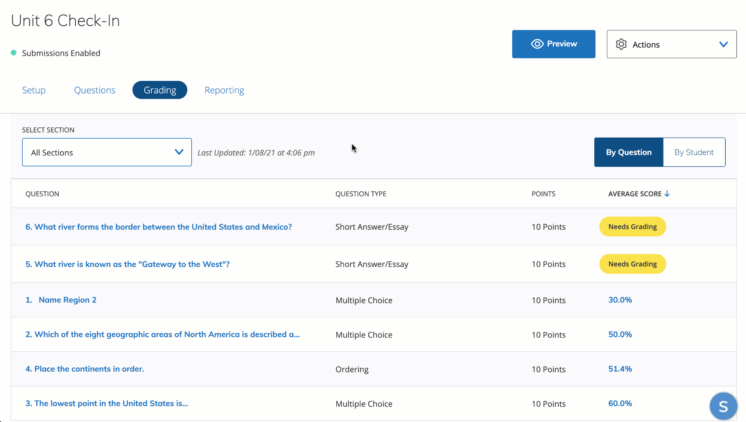Open the Setup tab

[34, 90]
